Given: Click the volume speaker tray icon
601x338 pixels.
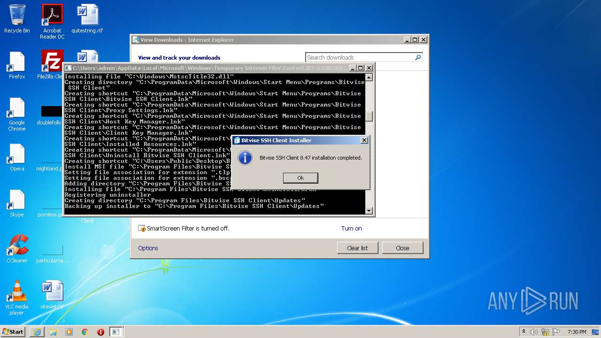Looking at the screenshot, I should click(534, 332).
